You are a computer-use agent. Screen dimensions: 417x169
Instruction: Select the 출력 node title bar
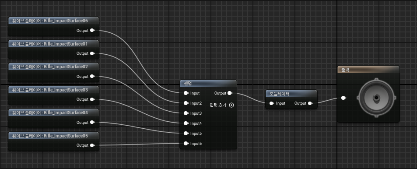click(368, 70)
